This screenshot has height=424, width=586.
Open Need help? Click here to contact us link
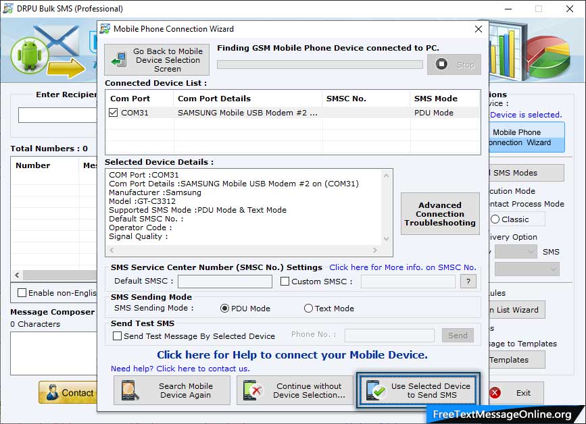tap(180, 369)
